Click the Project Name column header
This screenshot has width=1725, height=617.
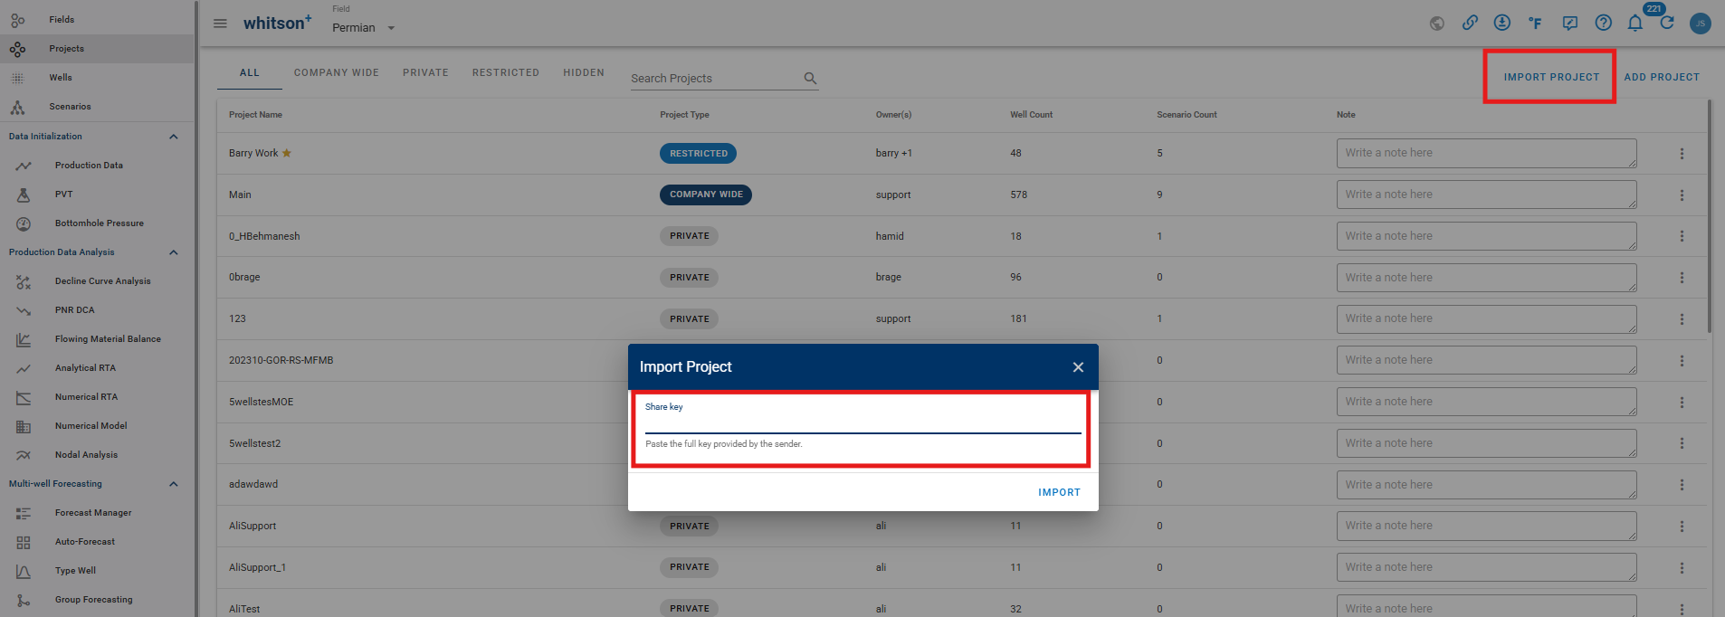255,115
